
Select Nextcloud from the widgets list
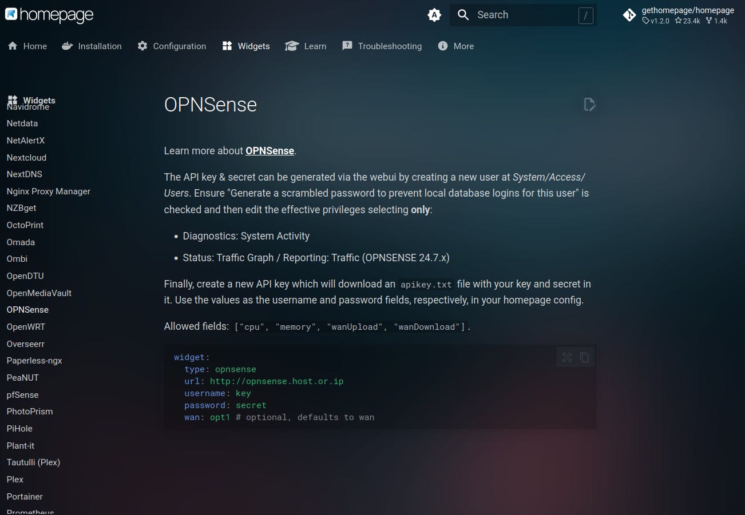26,158
